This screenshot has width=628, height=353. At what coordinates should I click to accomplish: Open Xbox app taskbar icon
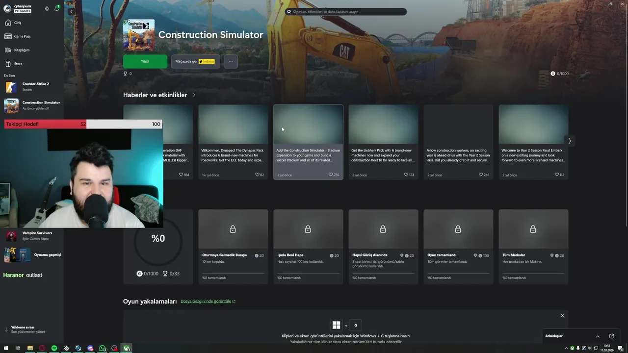coord(127,348)
